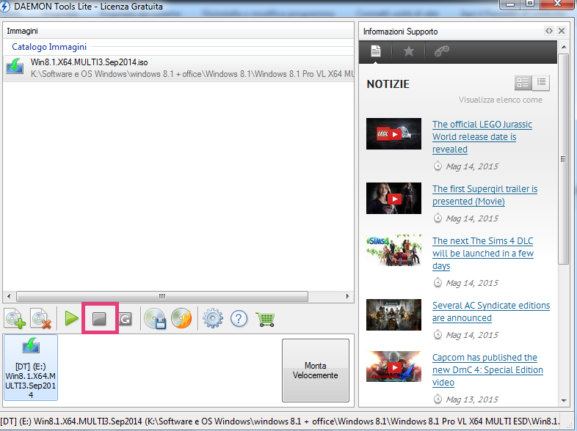Play the Supergirl trailer video thumbnail
This screenshot has height=431, width=577.
click(393, 199)
